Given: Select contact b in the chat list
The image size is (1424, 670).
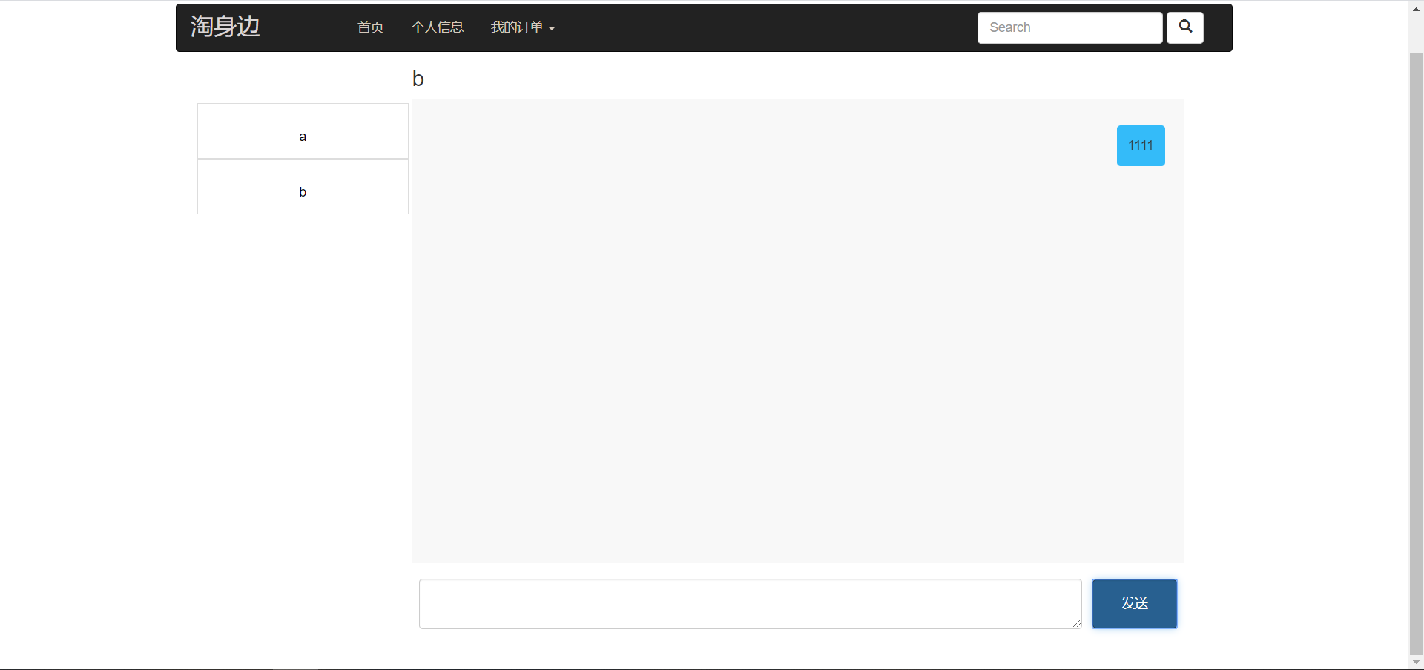Looking at the screenshot, I should (303, 187).
